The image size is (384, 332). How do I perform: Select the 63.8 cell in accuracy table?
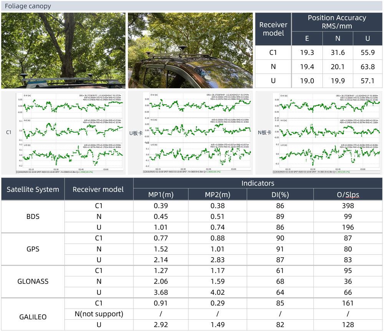point(367,67)
